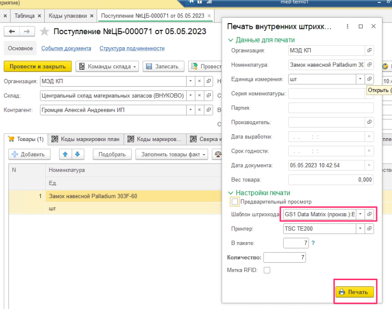Click the Подобрать button
392x309 pixels.
tap(112, 154)
